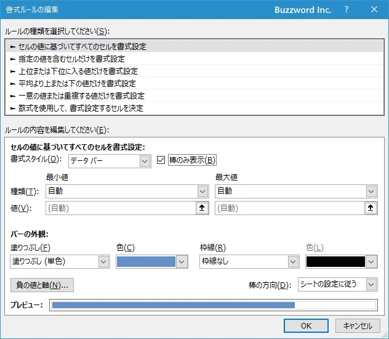Toggle the 棒のみ表示 checkbox
The height and width of the screenshot is (339, 389).
[x=161, y=160]
